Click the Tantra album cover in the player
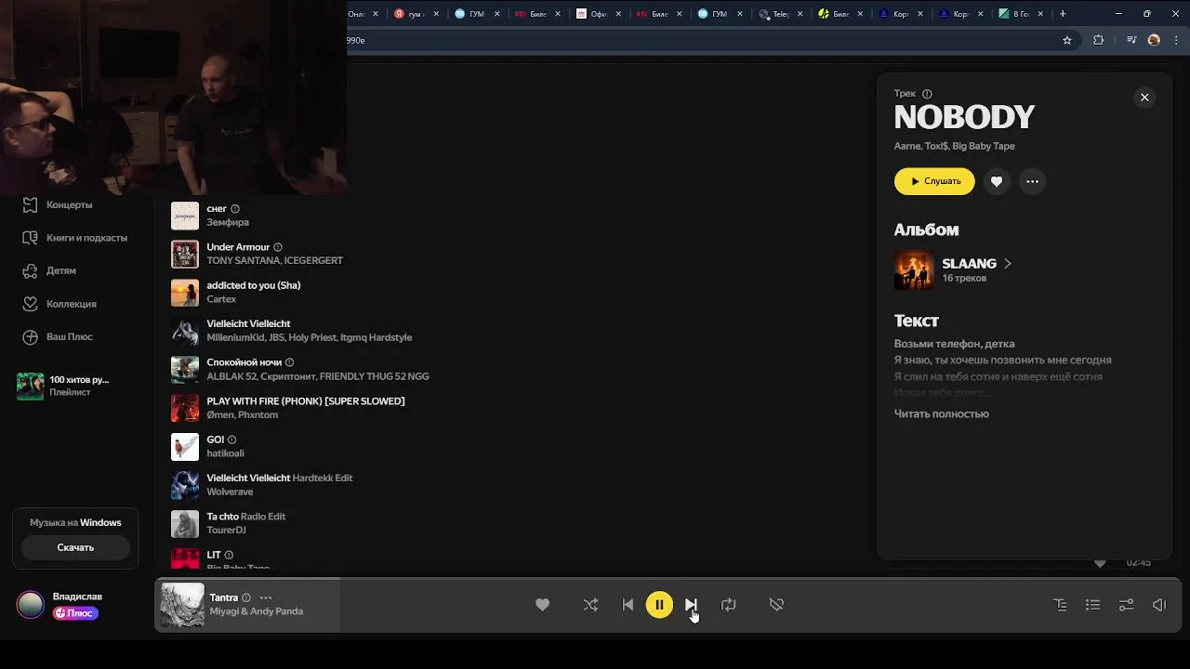Screen dimensions: 1190x669 coord(182,605)
